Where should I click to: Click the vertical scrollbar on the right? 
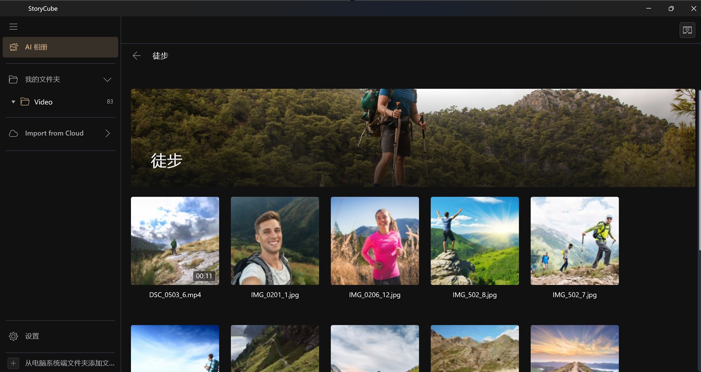click(700, 170)
